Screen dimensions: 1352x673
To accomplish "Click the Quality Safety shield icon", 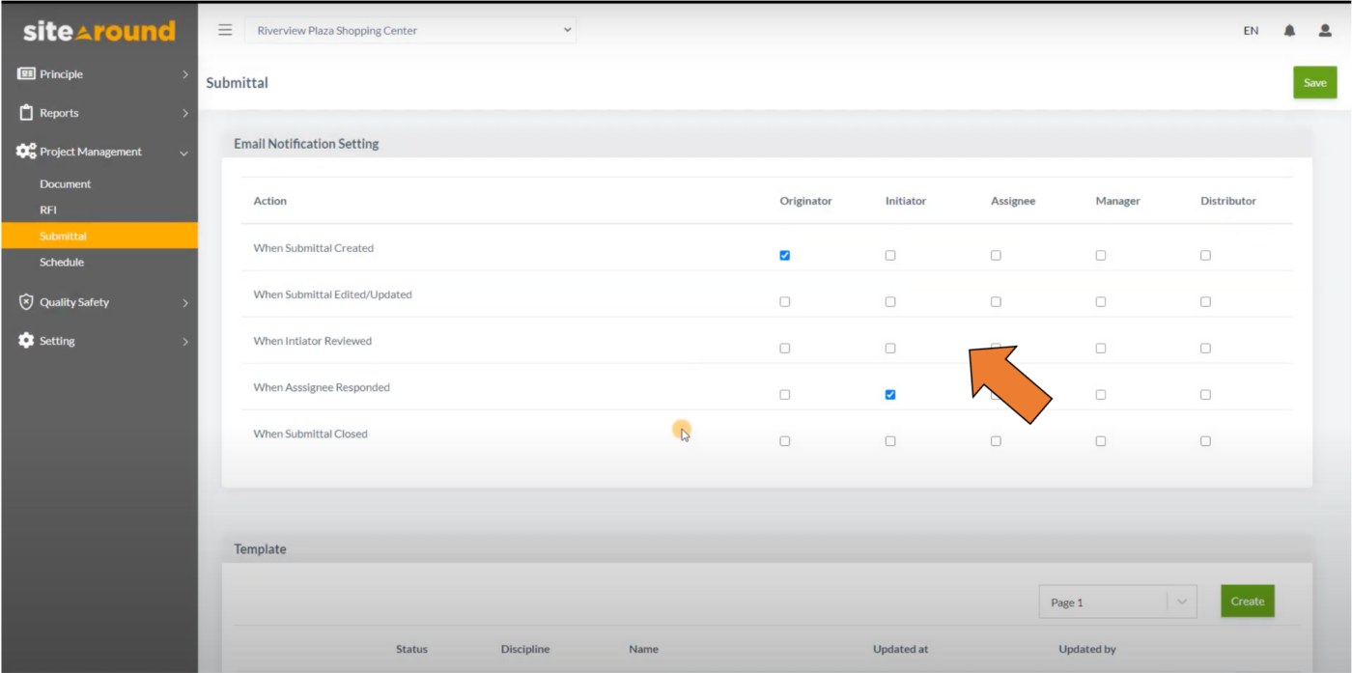I will click(25, 301).
